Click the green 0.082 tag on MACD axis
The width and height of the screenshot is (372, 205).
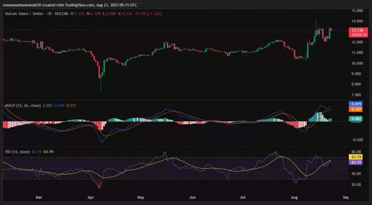click(x=355, y=119)
